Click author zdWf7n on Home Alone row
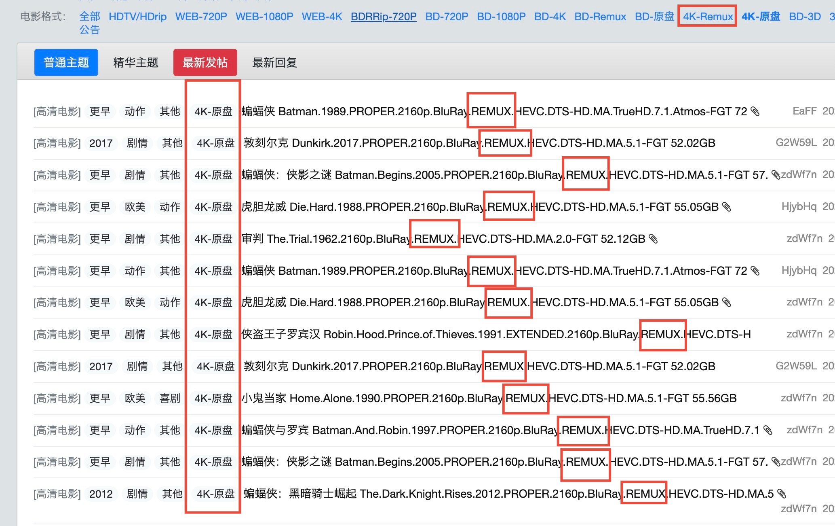Viewport: 835px width, 526px height. pos(799,398)
